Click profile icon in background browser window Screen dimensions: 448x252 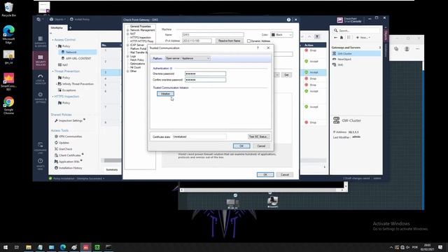pyautogui.click(x=407, y=49)
